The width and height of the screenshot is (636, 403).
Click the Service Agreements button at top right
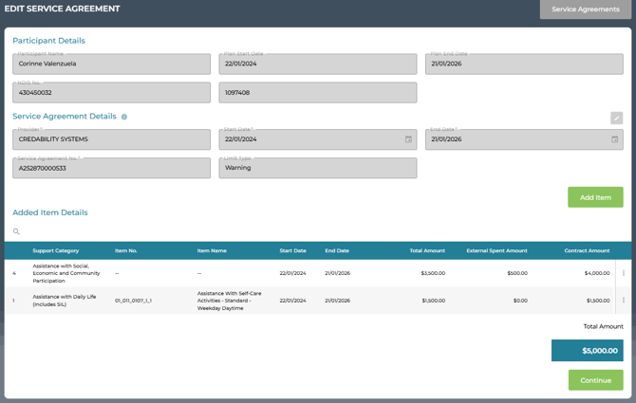point(586,9)
